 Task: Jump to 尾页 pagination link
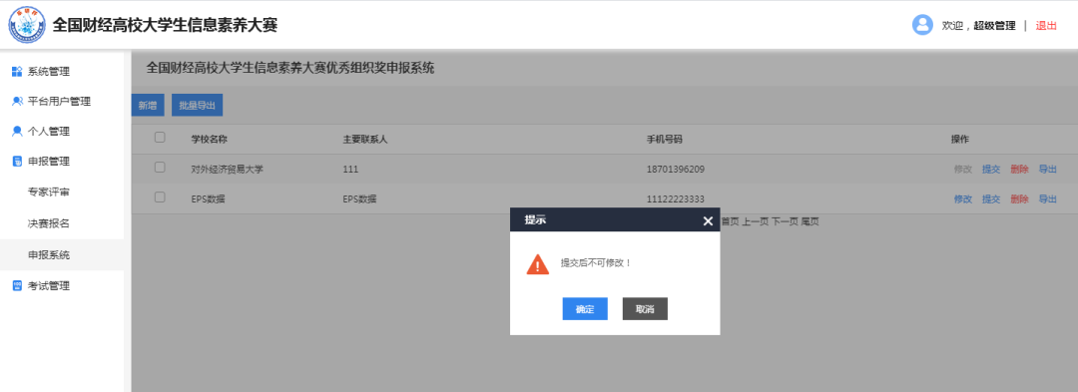click(x=809, y=221)
